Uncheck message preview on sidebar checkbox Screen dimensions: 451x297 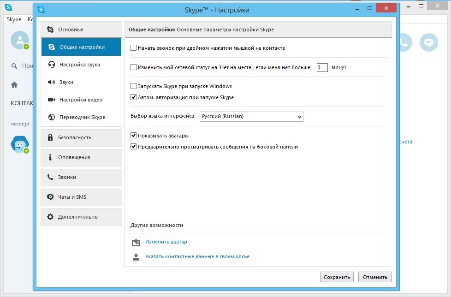point(133,147)
